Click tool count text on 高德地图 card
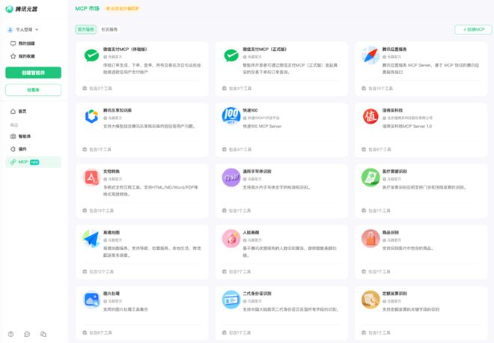 pos(102,271)
